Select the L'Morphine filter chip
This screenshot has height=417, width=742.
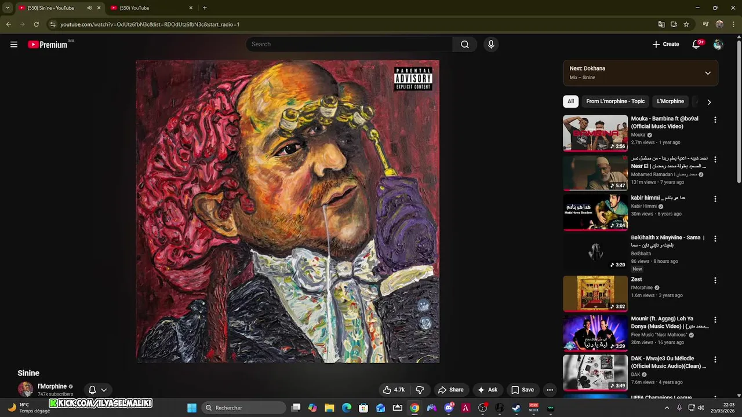(x=670, y=101)
